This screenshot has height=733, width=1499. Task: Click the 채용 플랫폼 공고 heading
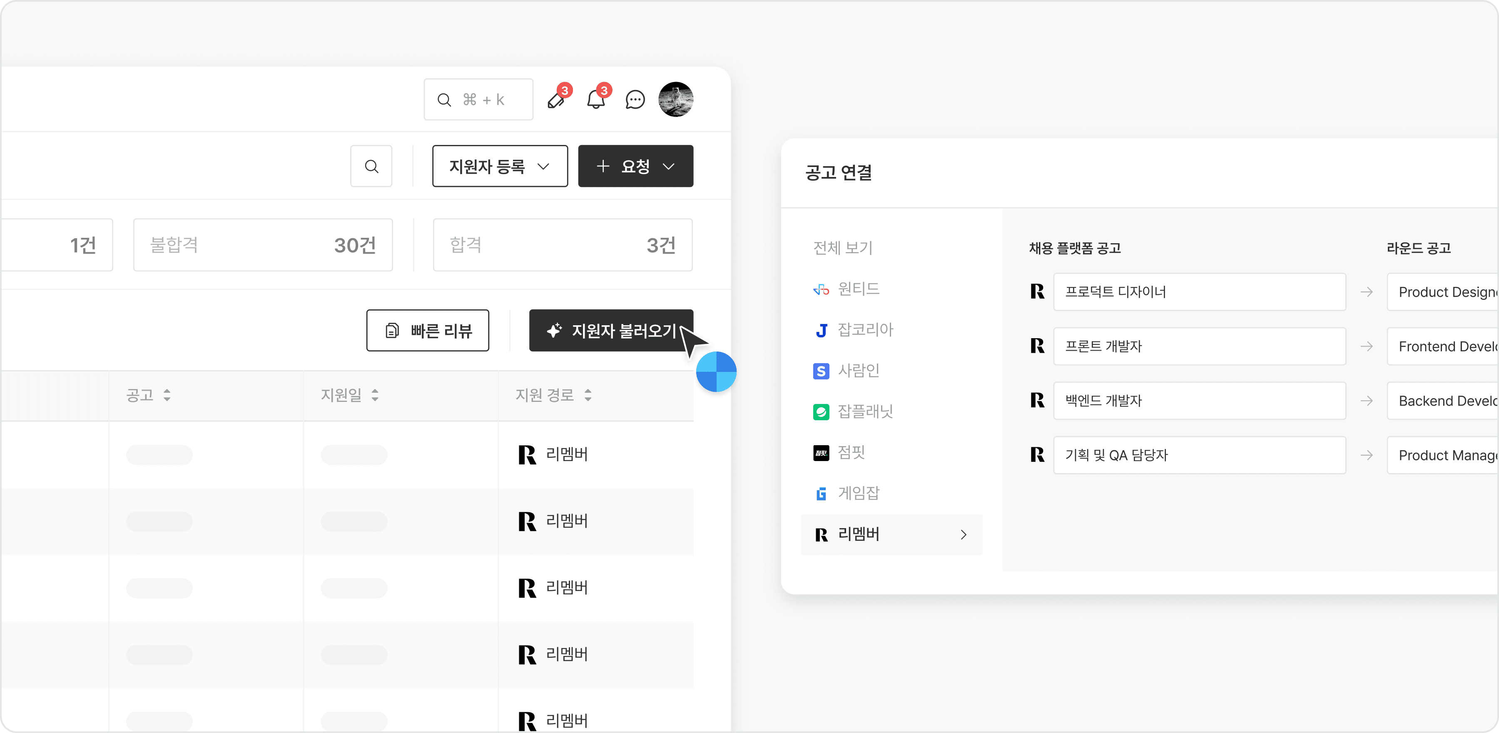coord(1075,249)
